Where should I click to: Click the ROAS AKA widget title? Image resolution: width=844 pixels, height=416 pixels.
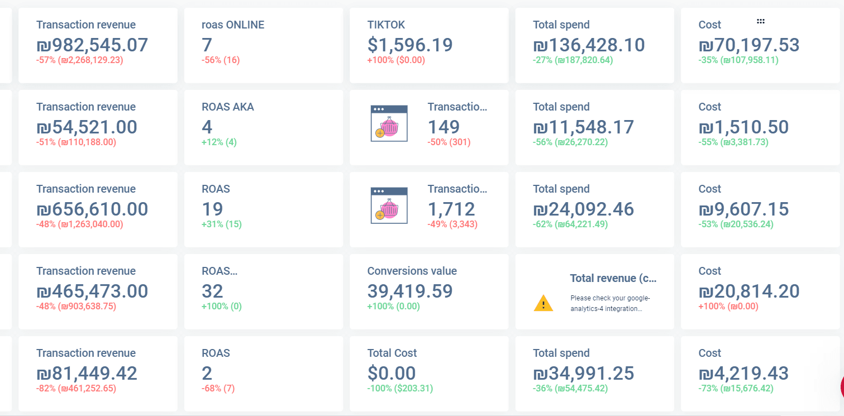tap(228, 107)
